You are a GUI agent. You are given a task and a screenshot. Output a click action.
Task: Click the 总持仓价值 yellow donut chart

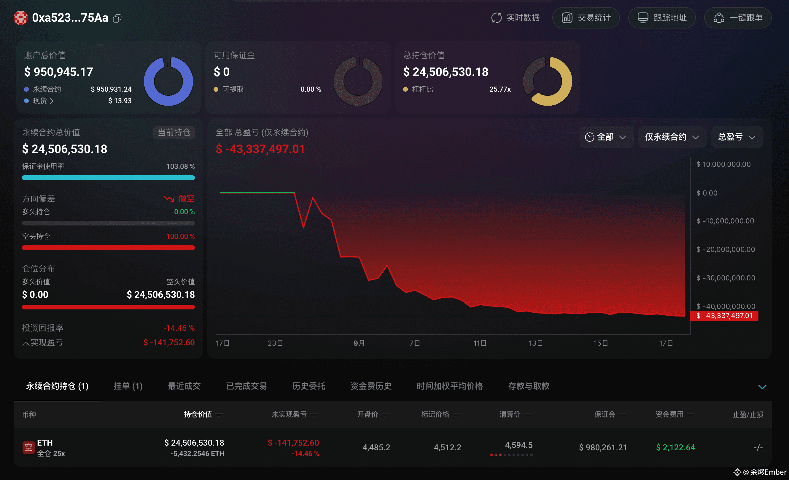point(548,81)
